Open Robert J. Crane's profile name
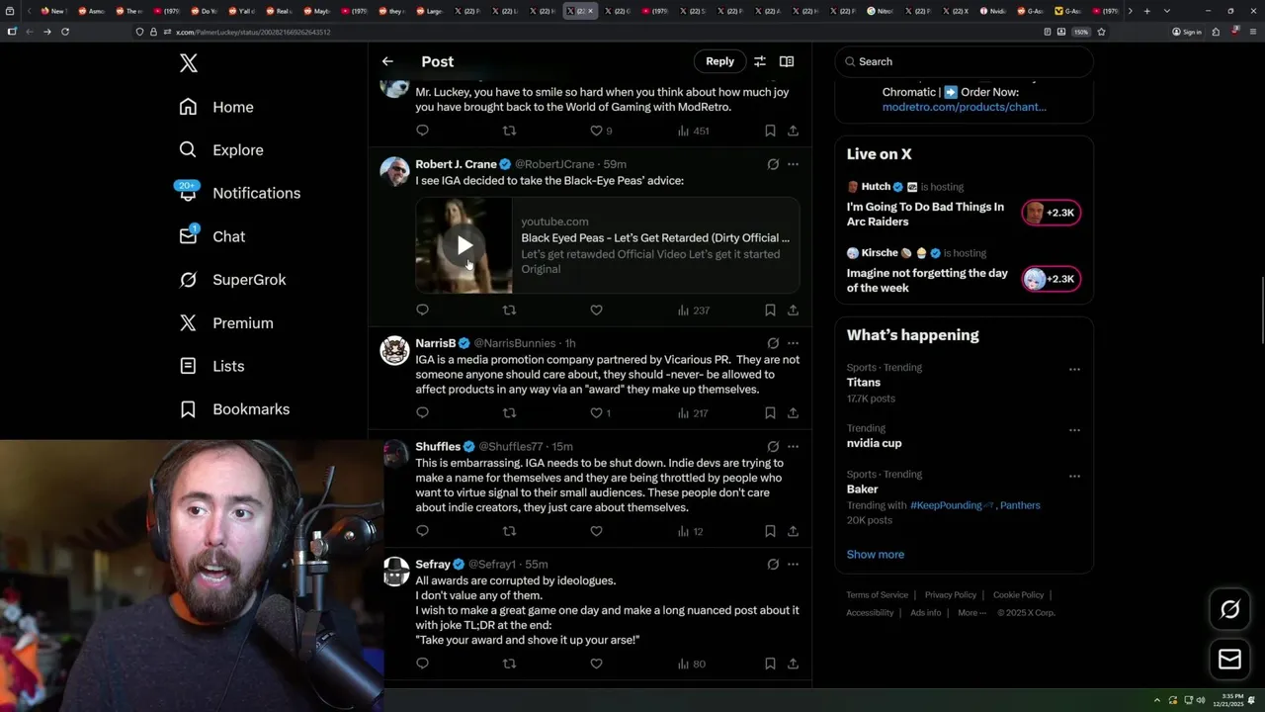The image size is (1265, 712). point(456,164)
